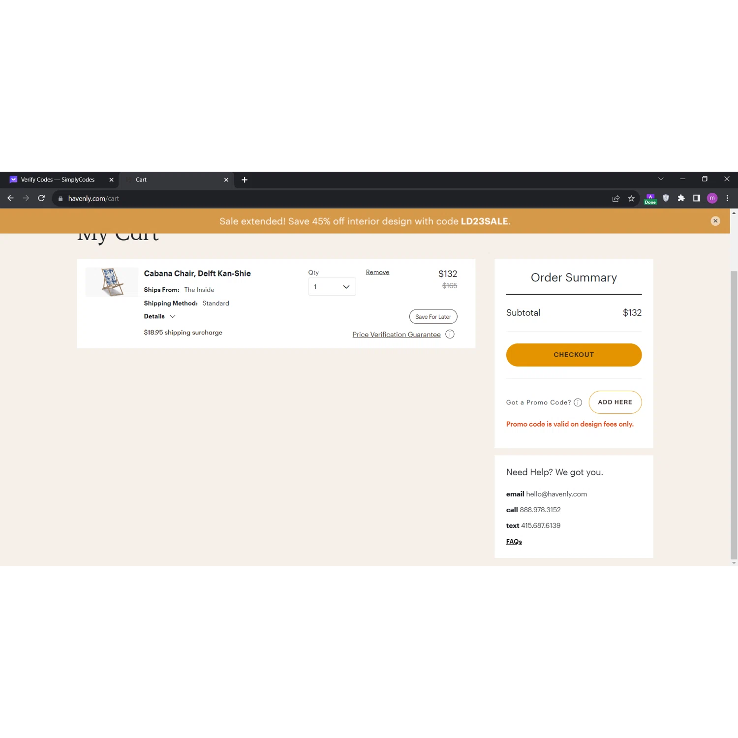Screen dimensions: 738x738
Task: Open the Extensions puzzle-piece menu
Action: coord(681,198)
